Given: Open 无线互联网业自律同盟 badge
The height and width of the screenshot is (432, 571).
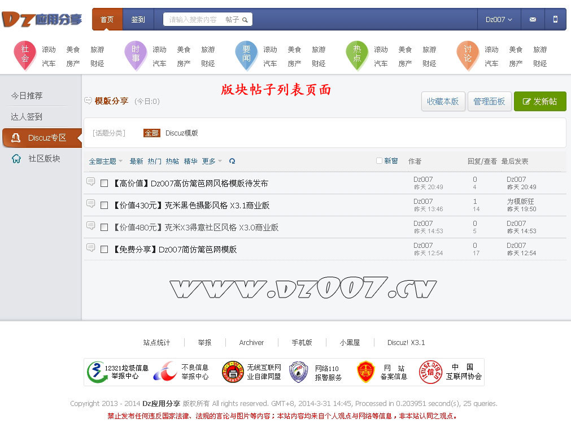Looking at the screenshot, I should point(252,372).
